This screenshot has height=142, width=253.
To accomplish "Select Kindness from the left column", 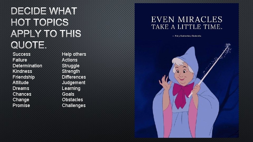I will [22, 71].
